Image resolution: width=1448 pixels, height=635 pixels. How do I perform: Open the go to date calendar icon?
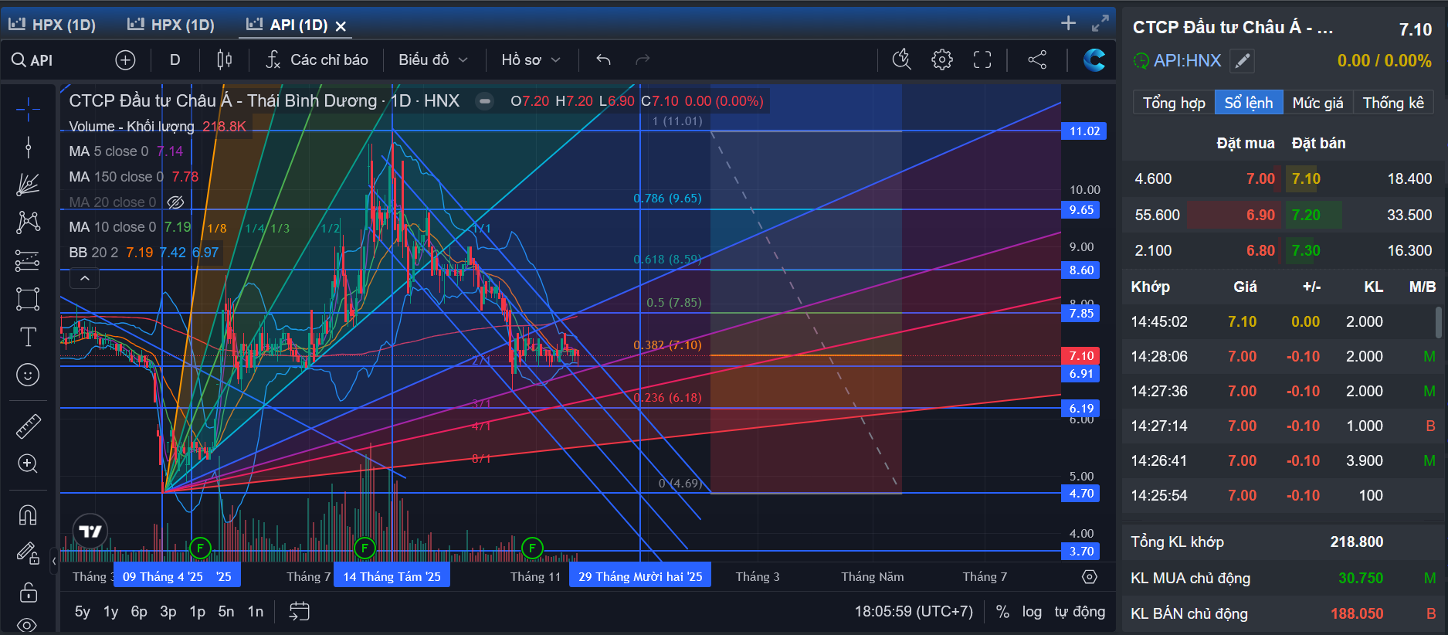299,612
